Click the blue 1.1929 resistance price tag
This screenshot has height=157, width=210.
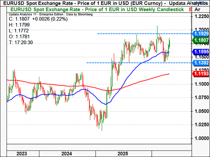(x=200, y=33)
